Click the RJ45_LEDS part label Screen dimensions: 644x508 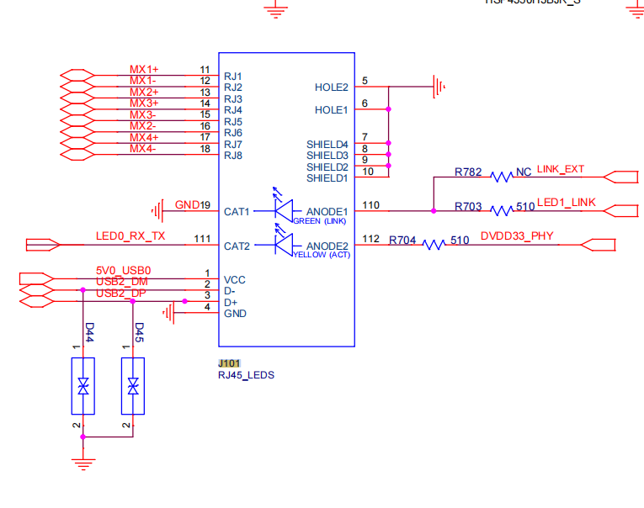(246, 375)
